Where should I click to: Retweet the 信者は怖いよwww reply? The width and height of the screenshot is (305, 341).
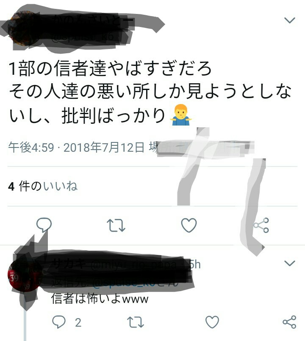click(x=136, y=322)
